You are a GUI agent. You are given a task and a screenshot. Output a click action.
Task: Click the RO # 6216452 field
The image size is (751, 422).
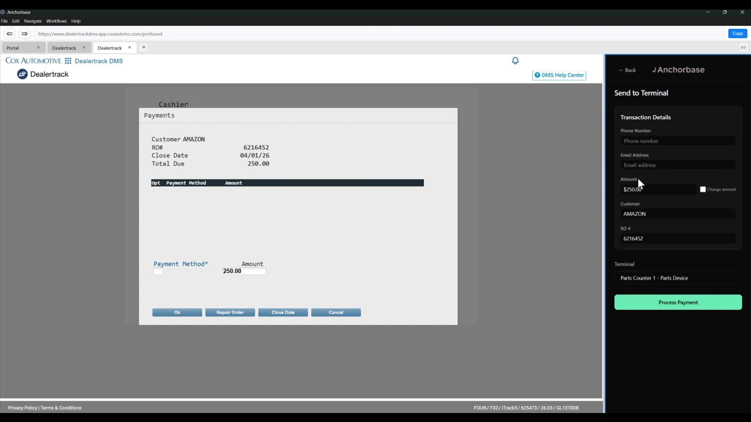coord(678,239)
